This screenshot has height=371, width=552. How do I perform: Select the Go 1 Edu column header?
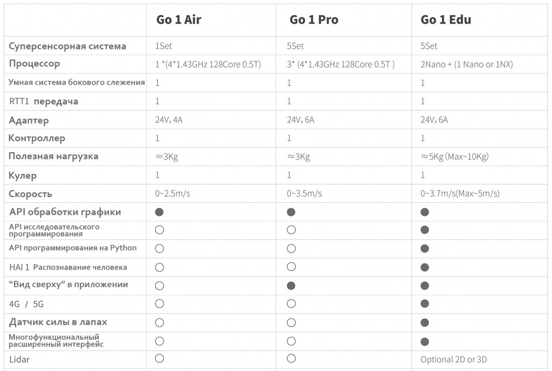coord(446,20)
